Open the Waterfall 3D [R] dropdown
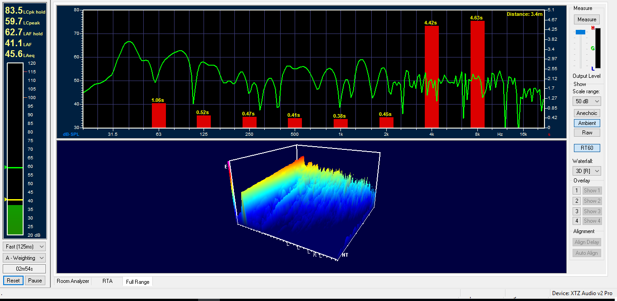Image resolution: width=617 pixels, height=301 pixels. (x=587, y=171)
